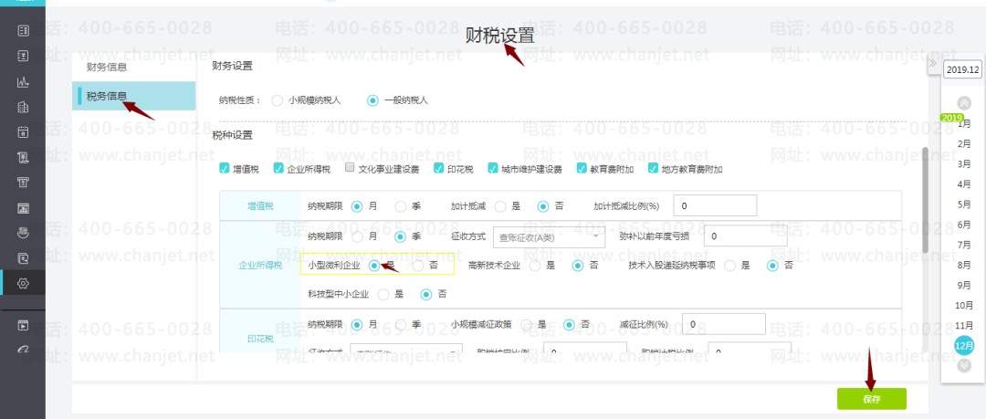Image resolution: width=986 pixels, height=419 pixels.
Task: Set 增值税 加计抵减 to 是
Action: tap(500, 205)
